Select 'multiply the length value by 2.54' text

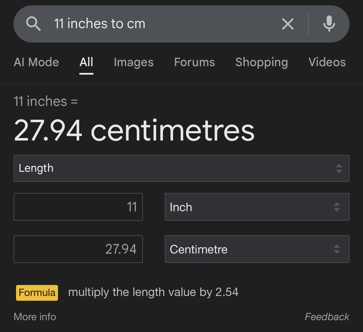(153, 292)
